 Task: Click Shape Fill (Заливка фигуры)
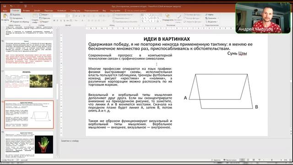[x=192, y=15]
